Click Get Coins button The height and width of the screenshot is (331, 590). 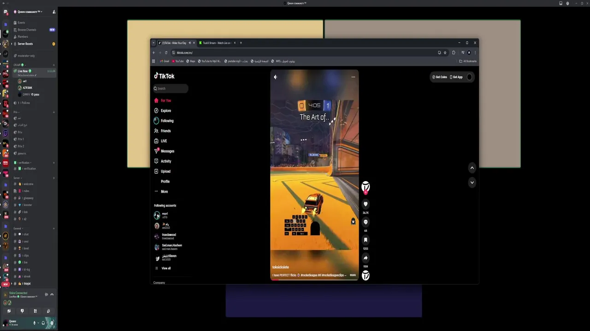pyautogui.click(x=440, y=77)
